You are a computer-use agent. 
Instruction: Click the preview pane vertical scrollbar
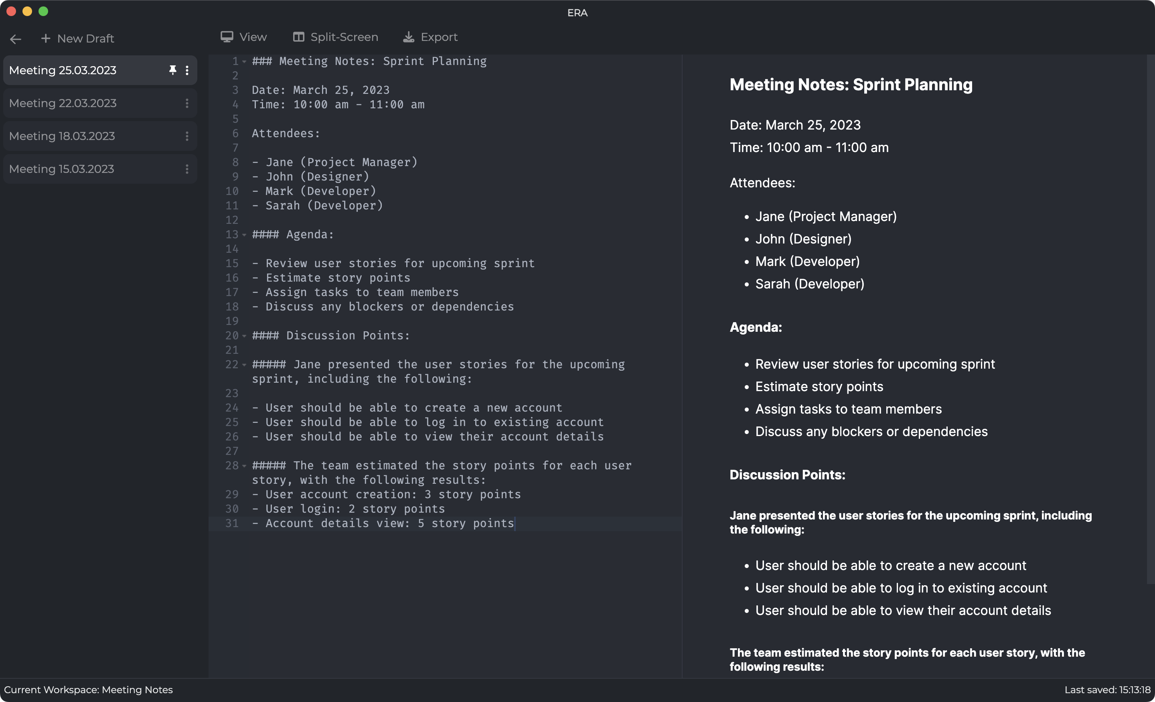[x=1150, y=319]
